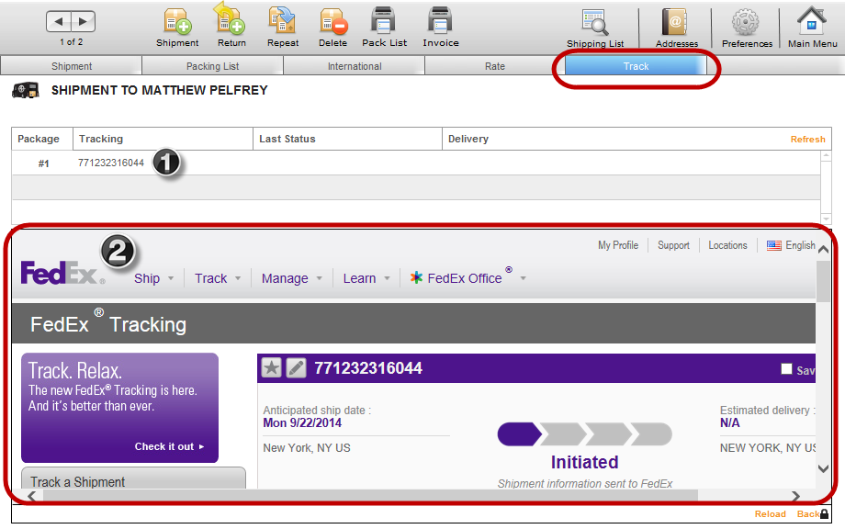Delete the current shipment

(x=332, y=28)
